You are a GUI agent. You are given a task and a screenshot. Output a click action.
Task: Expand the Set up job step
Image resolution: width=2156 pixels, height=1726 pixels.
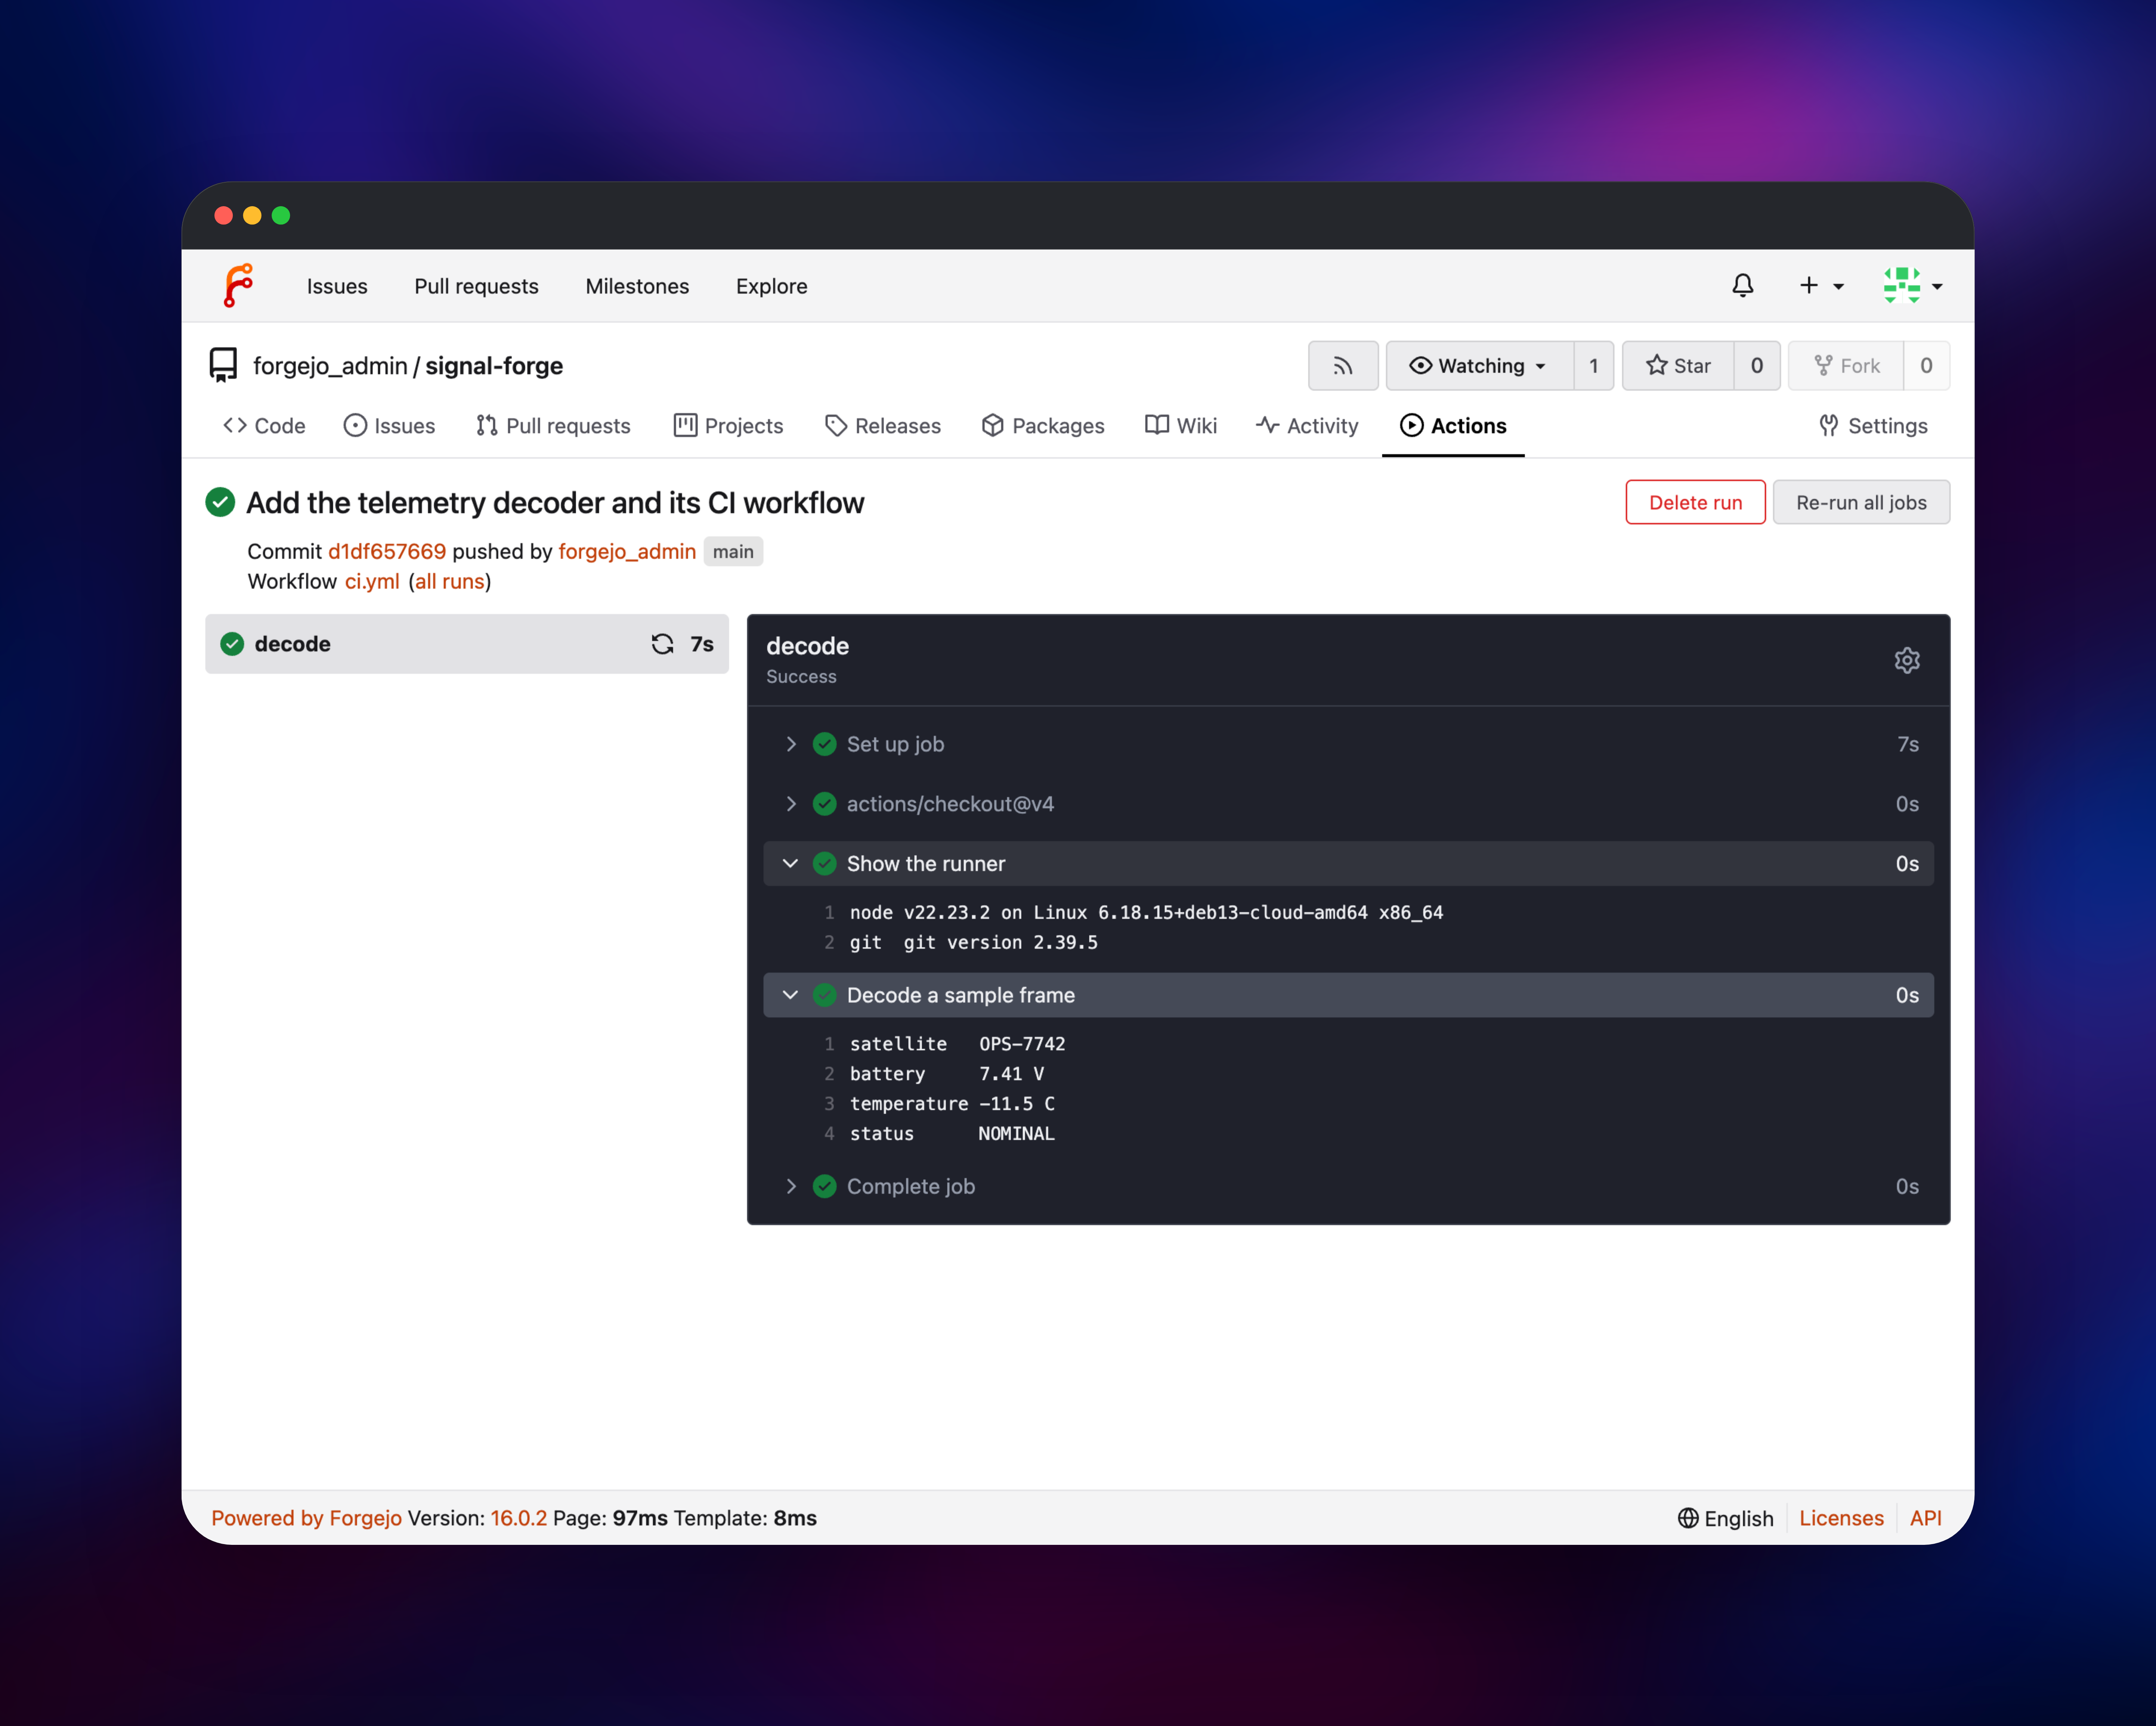click(x=1348, y=744)
